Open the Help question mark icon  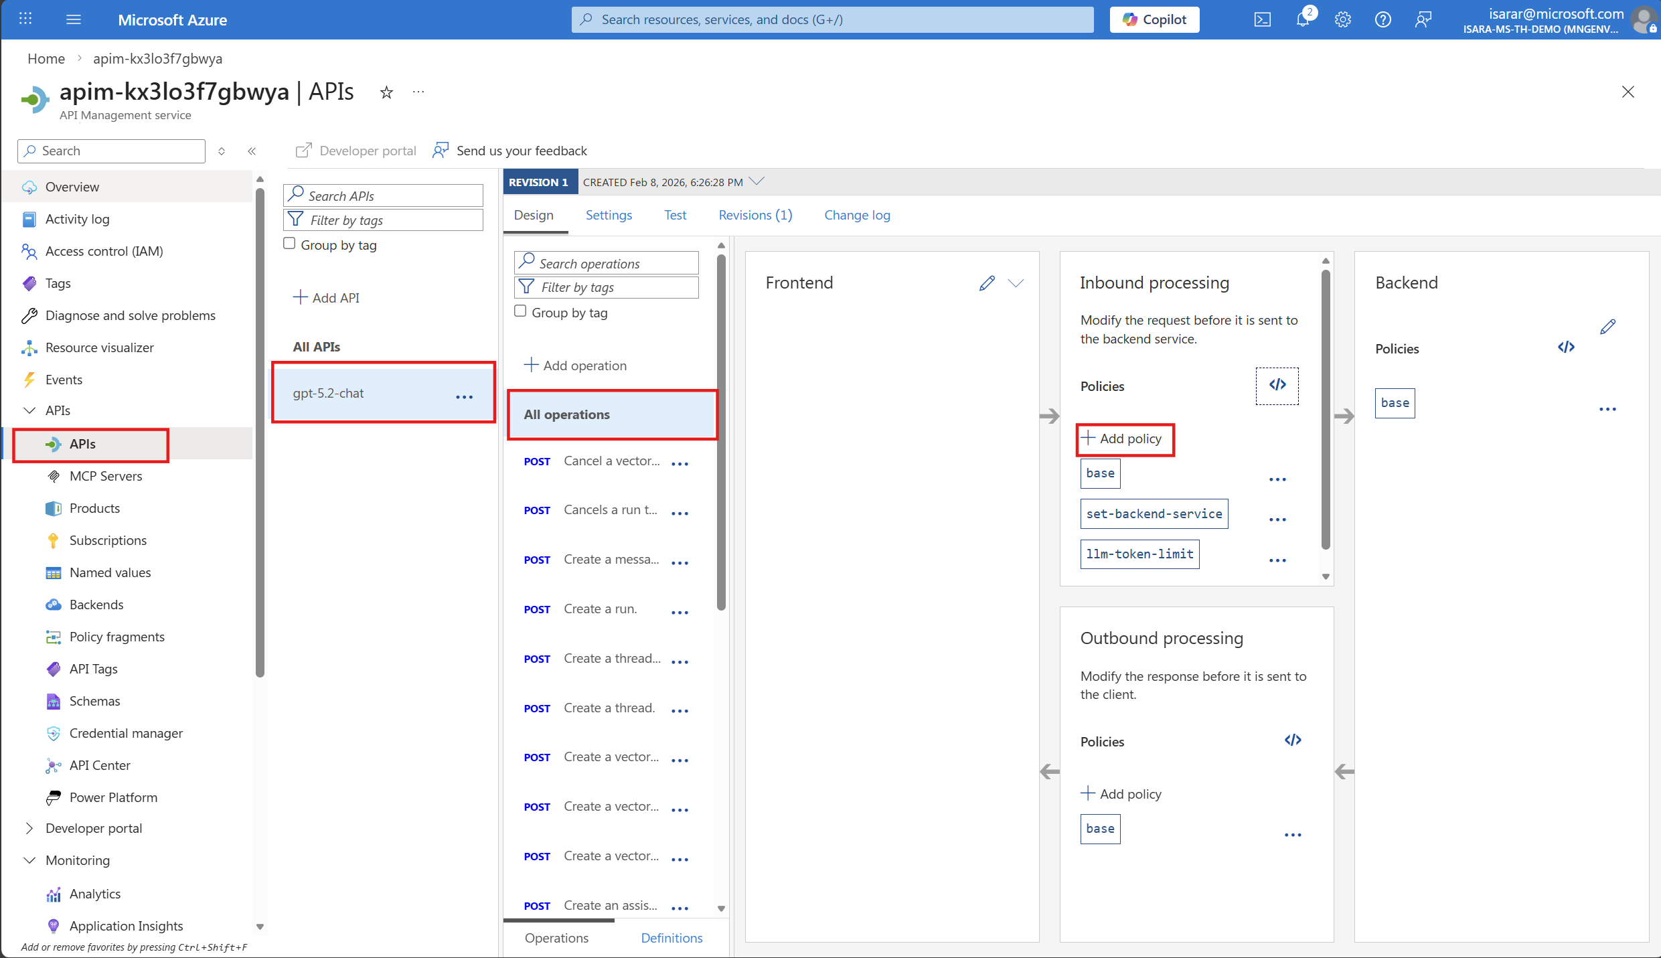(x=1382, y=19)
